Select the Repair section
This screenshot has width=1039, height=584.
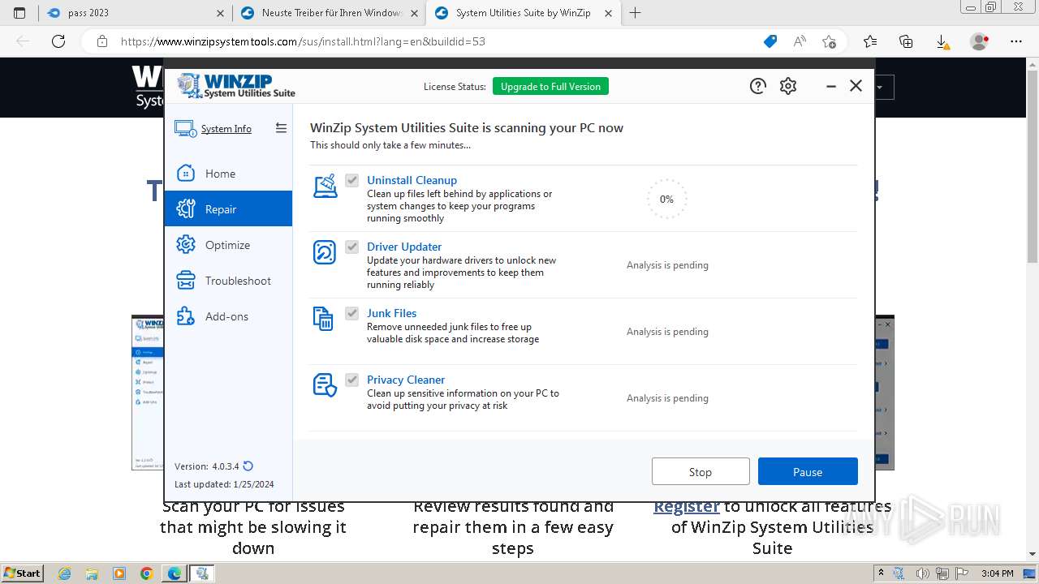[x=228, y=209]
